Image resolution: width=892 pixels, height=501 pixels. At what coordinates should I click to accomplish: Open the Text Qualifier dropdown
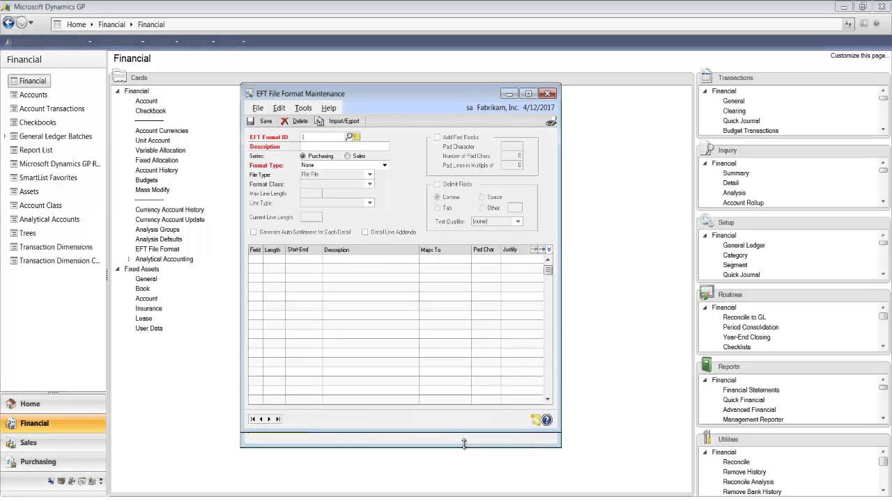(518, 221)
